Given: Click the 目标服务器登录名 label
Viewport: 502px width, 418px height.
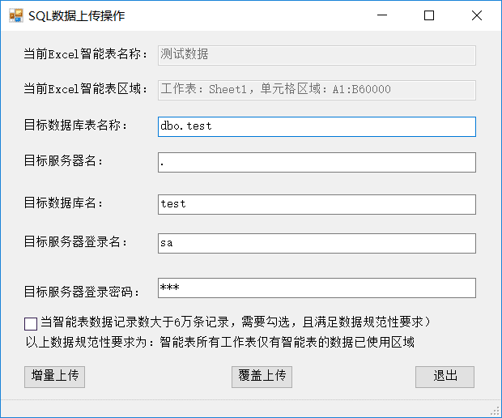Looking at the screenshot, I should tap(75, 242).
